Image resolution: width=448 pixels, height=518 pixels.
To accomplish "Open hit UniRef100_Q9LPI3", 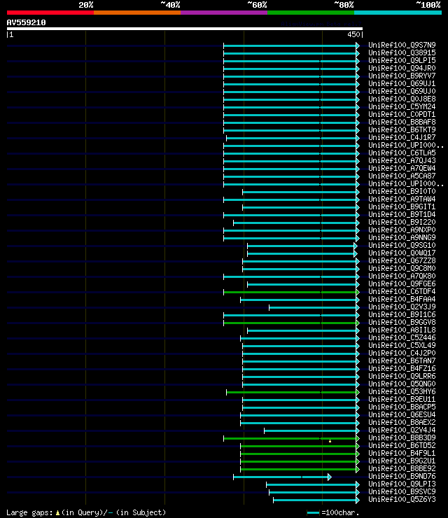I will point(402,484).
